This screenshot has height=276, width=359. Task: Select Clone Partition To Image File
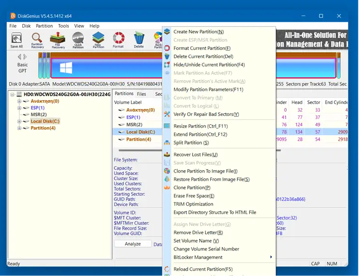(x=206, y=171)
